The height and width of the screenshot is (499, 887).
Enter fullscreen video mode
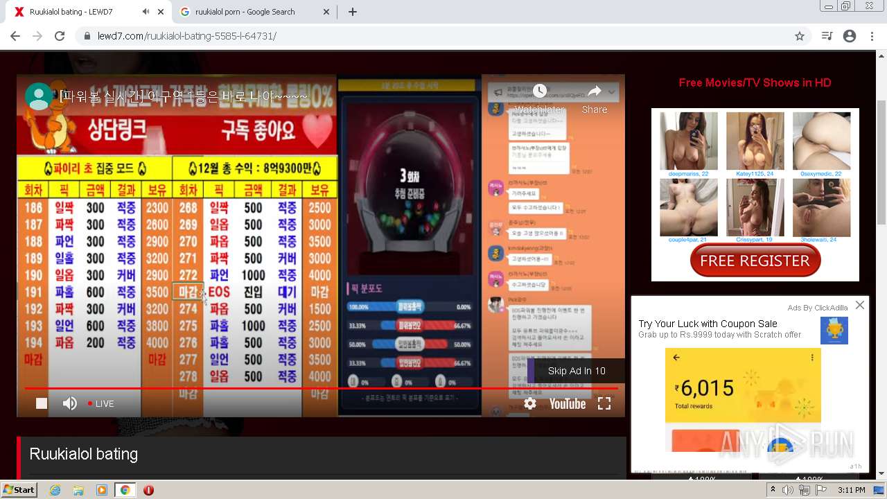tap(604, 403)
